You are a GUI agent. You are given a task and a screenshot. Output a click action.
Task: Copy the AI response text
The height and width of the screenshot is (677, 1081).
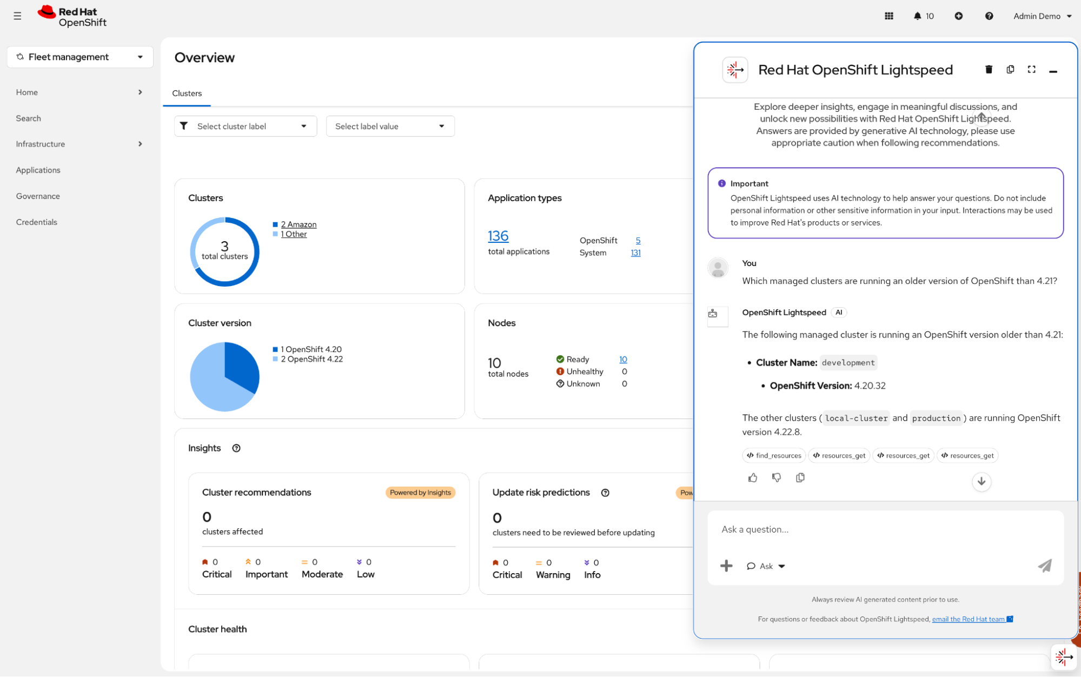800,477
